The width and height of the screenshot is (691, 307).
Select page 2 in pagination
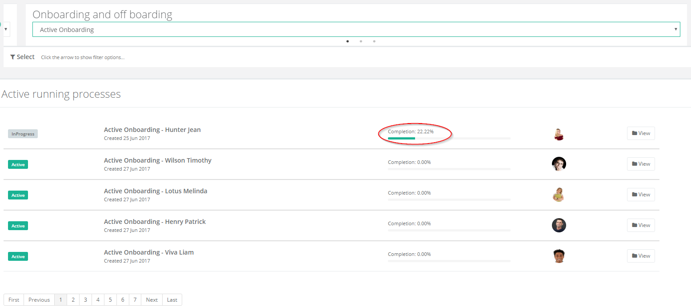tap(73, 299)
